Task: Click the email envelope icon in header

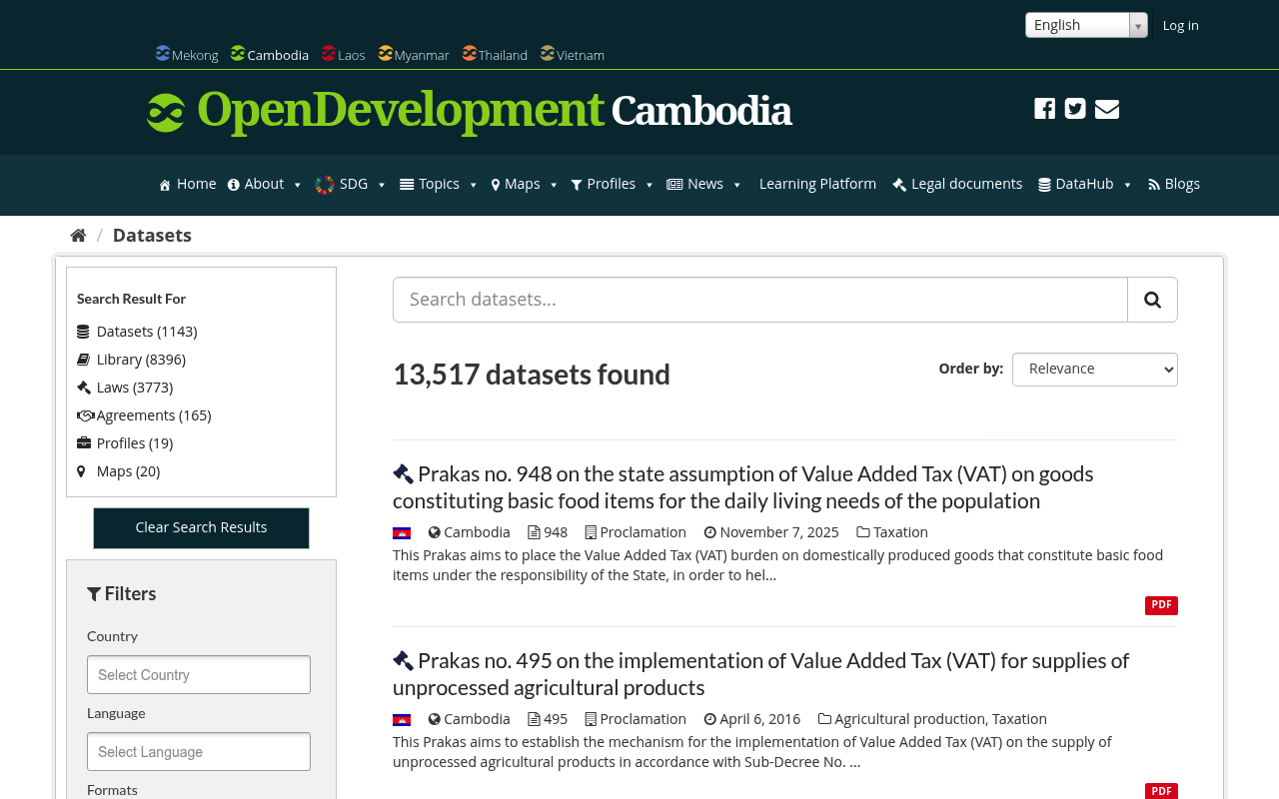Action: (1107, 109)
